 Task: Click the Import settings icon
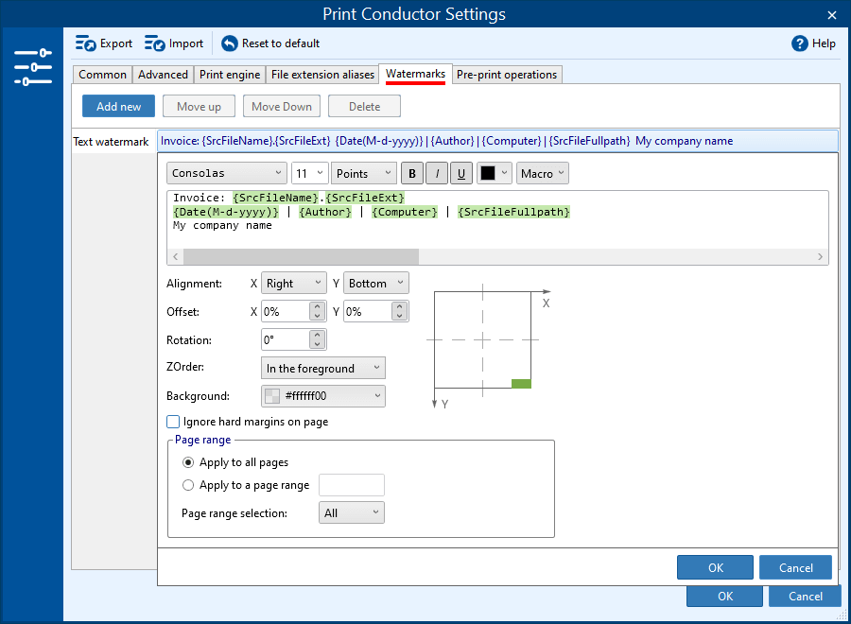tap(155, 43)
